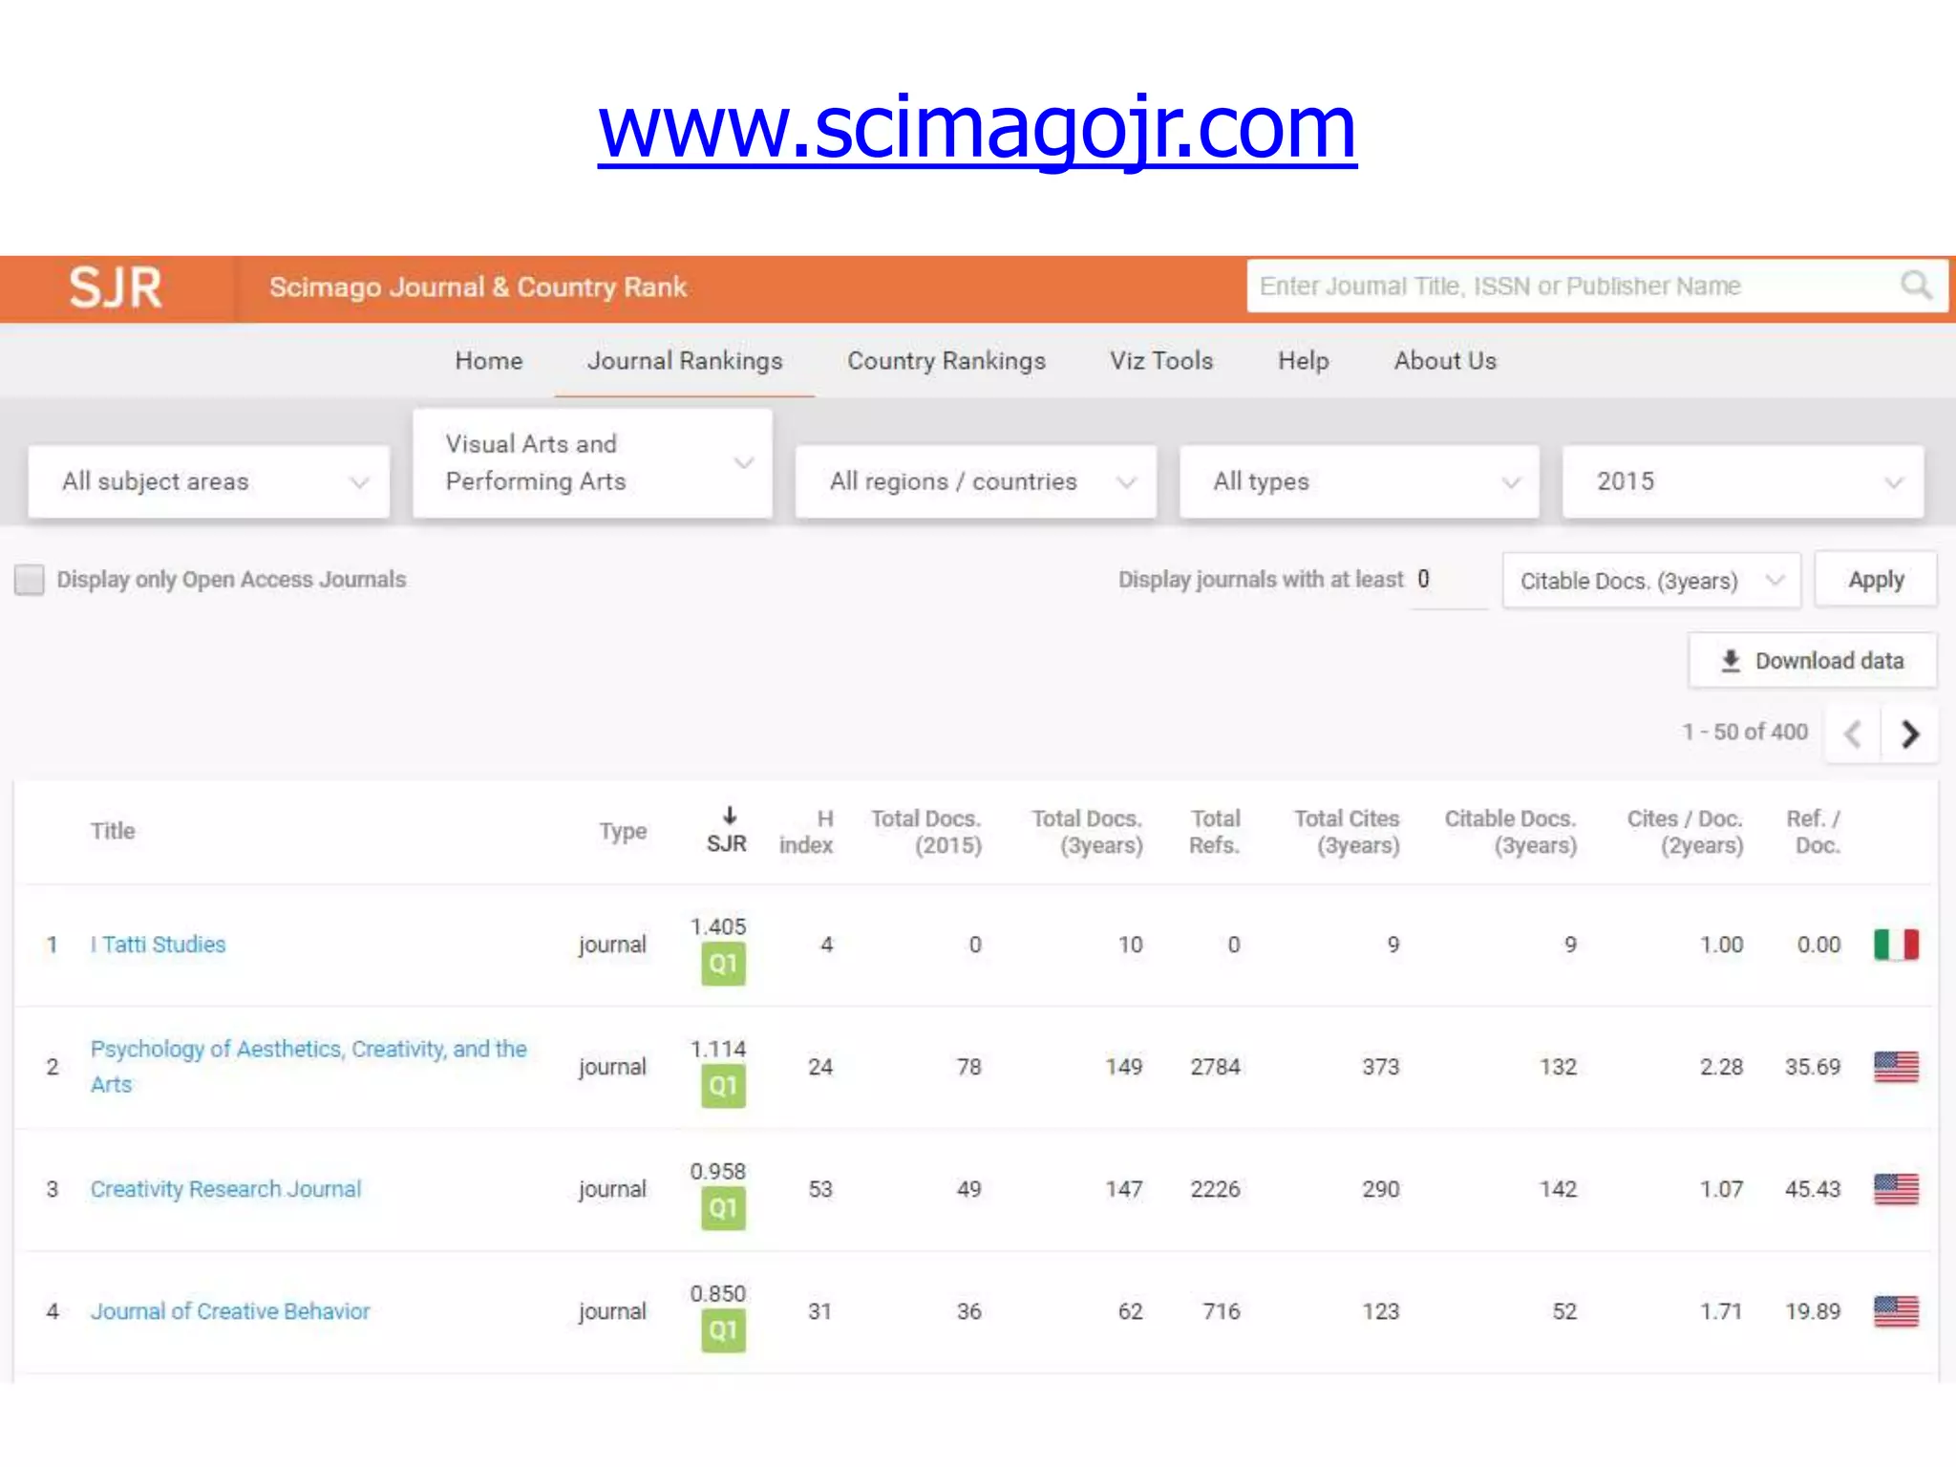Viewport: 1956px width, 1467px height.
Task: Click the Q1 badge for I Tatti Studies
Action: click(723, 964)
